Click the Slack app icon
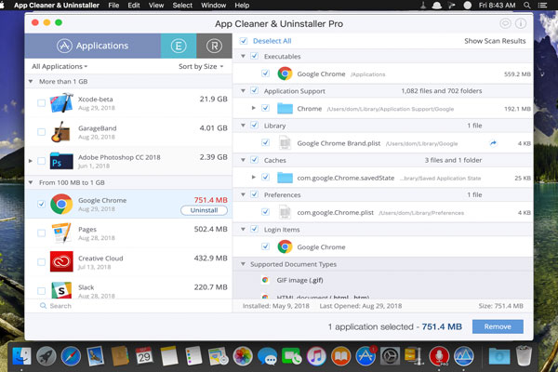Image resolution: width=558 pixels, height=372 pixels. click(x=63, y=291)
